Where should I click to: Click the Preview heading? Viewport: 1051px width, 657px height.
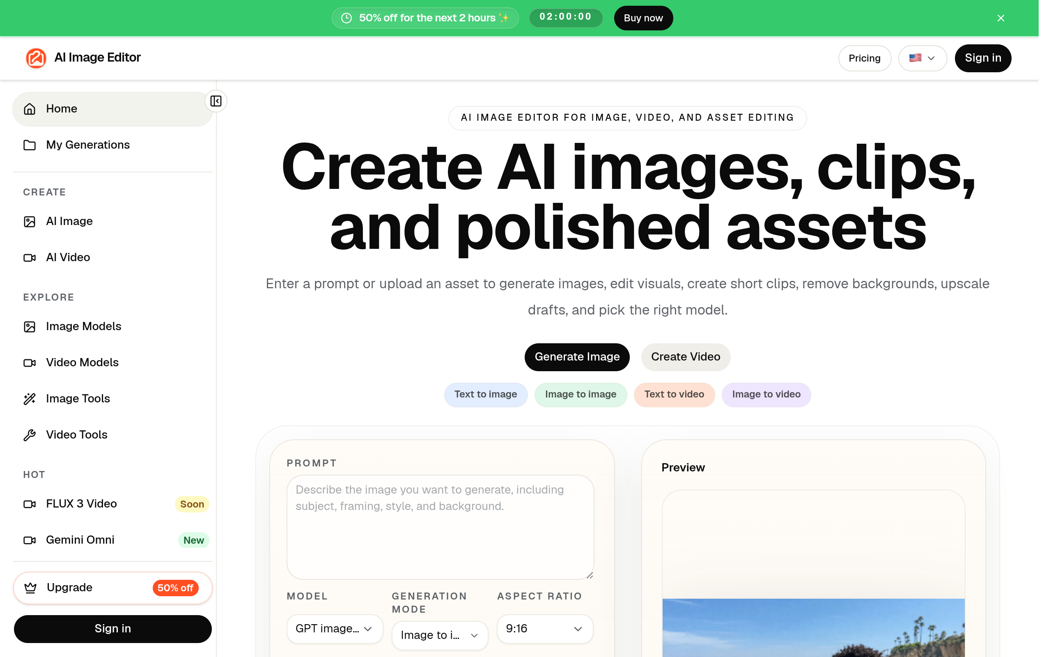683,468
